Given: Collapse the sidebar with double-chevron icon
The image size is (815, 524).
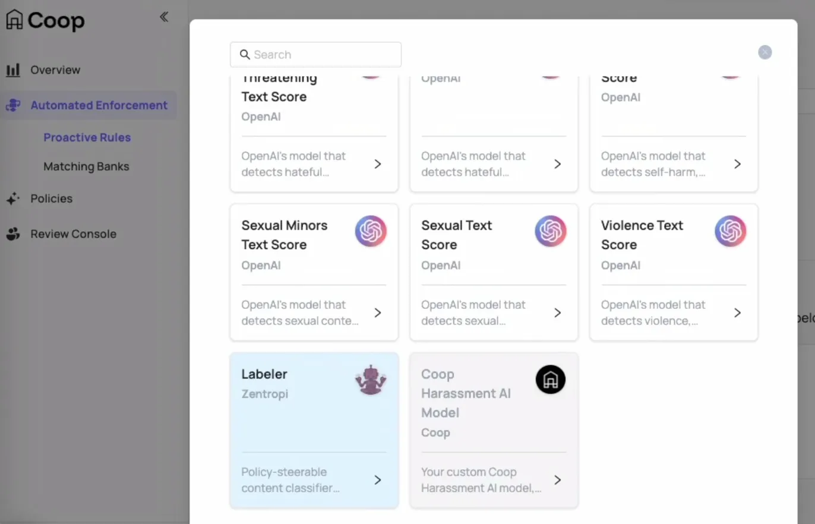Looking at the screenshot, I should click(164, 17).
